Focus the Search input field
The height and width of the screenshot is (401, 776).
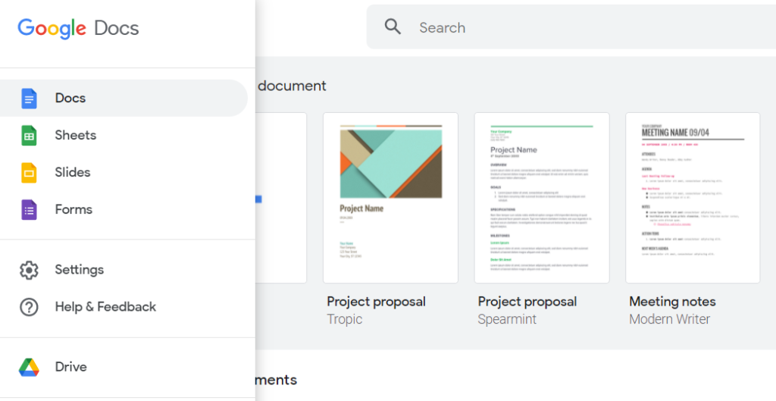click(x=571, y=27)
